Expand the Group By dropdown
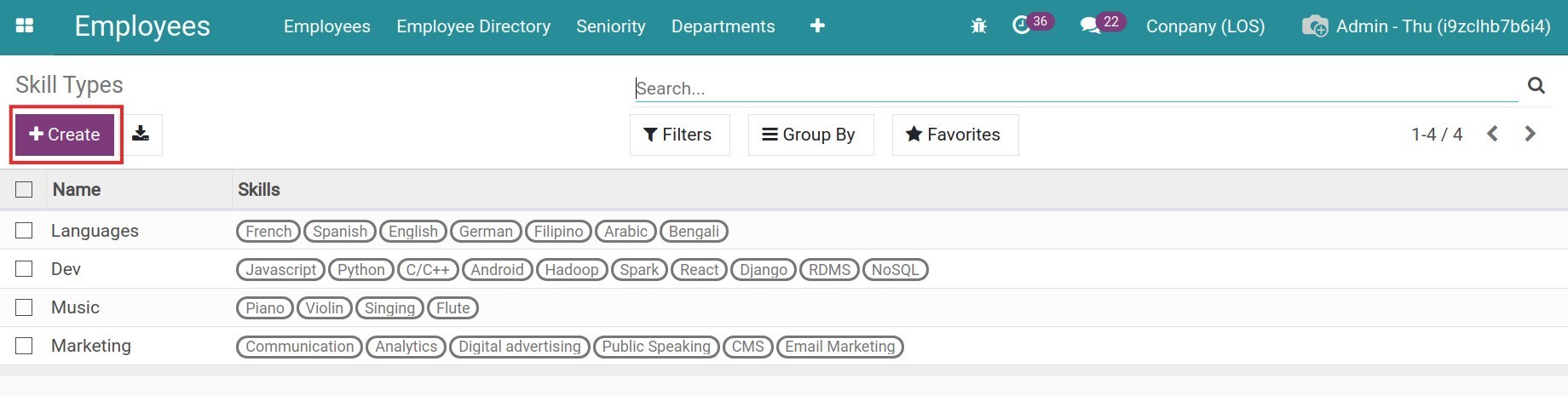 pos(810,135)
